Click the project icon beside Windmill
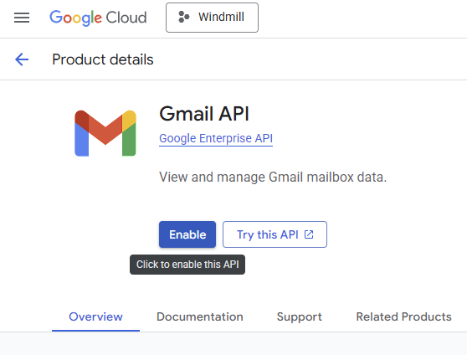Viewport: 467px width, 355px height. click(183, 17)
